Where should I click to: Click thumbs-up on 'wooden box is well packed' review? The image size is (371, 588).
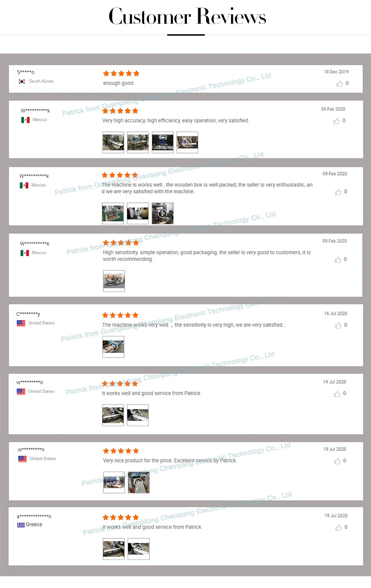[x=338, y=192]
